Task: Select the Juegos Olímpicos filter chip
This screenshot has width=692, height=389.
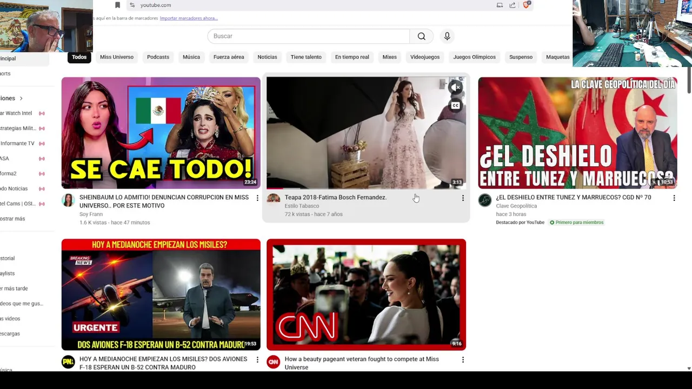Action: pyautogui.click(x=474, y=57)
